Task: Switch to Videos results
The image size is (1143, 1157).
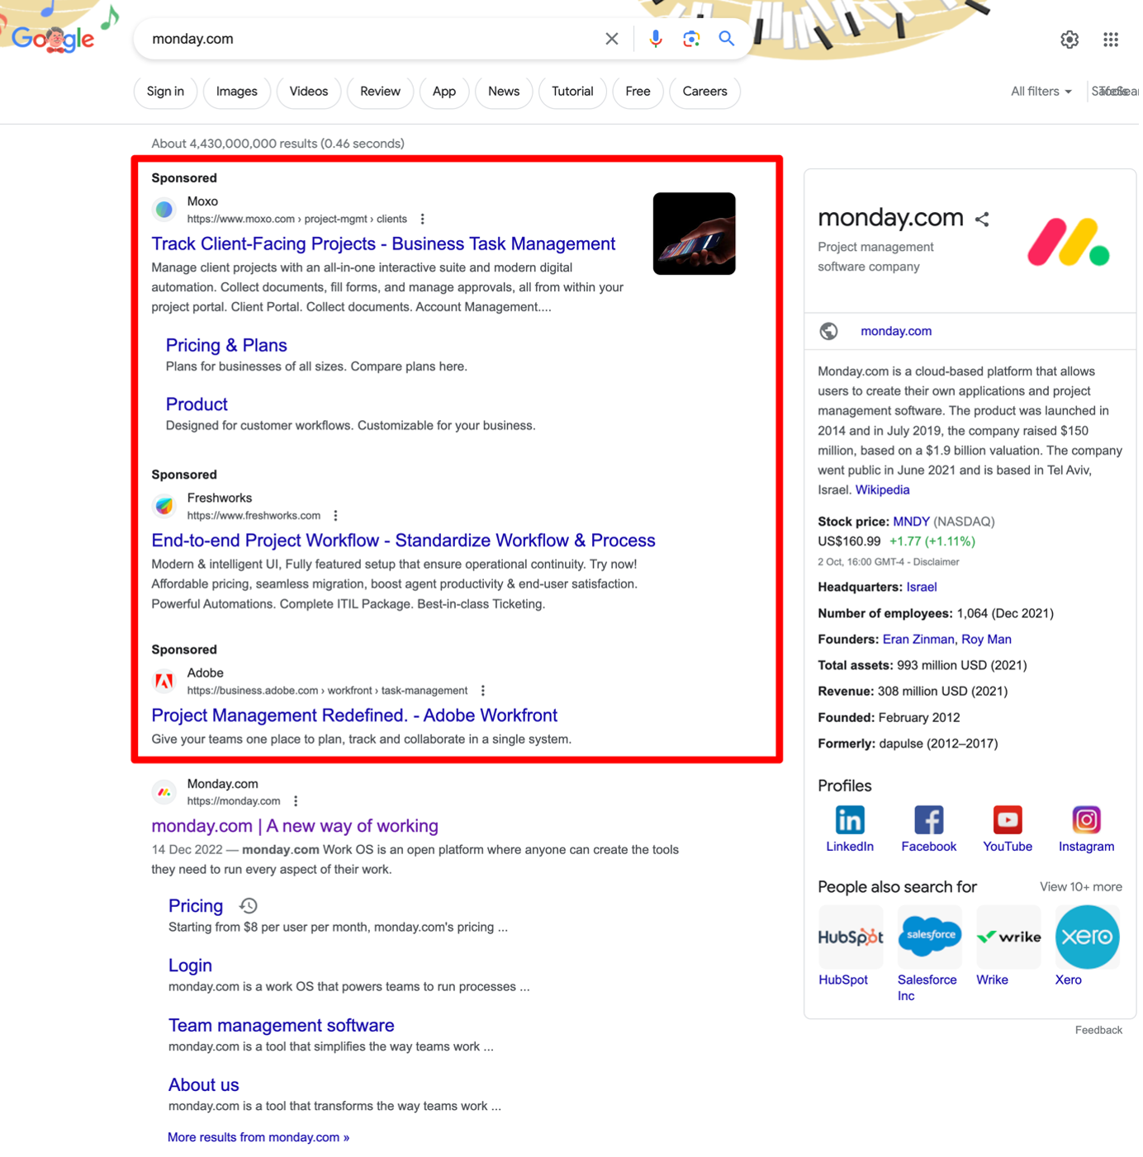Action: click(x=309, y=92)
